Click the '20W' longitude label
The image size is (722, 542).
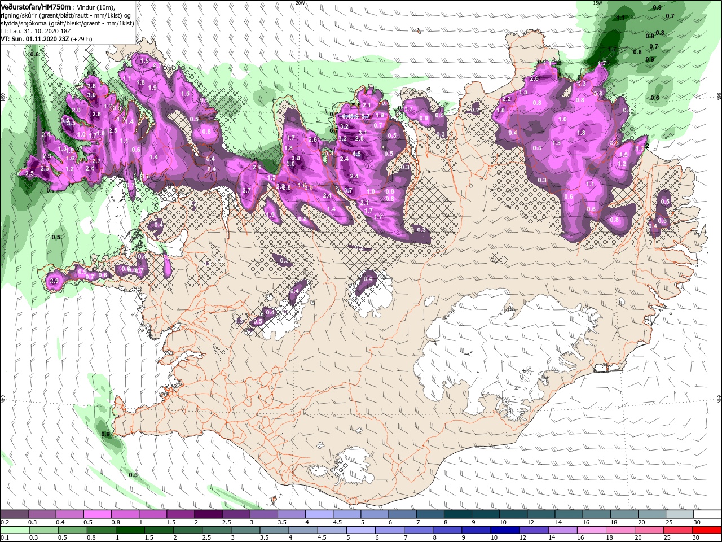click(x=300, y=3)
